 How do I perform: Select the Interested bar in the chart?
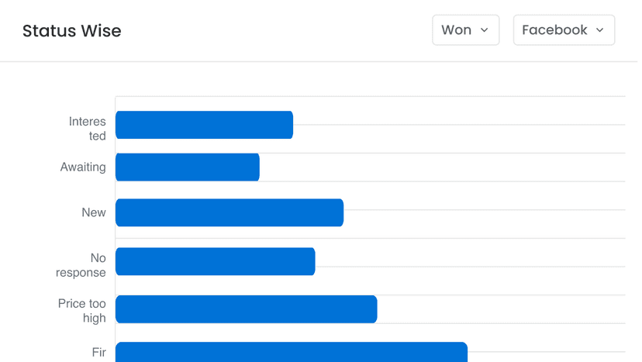point(204,125)
